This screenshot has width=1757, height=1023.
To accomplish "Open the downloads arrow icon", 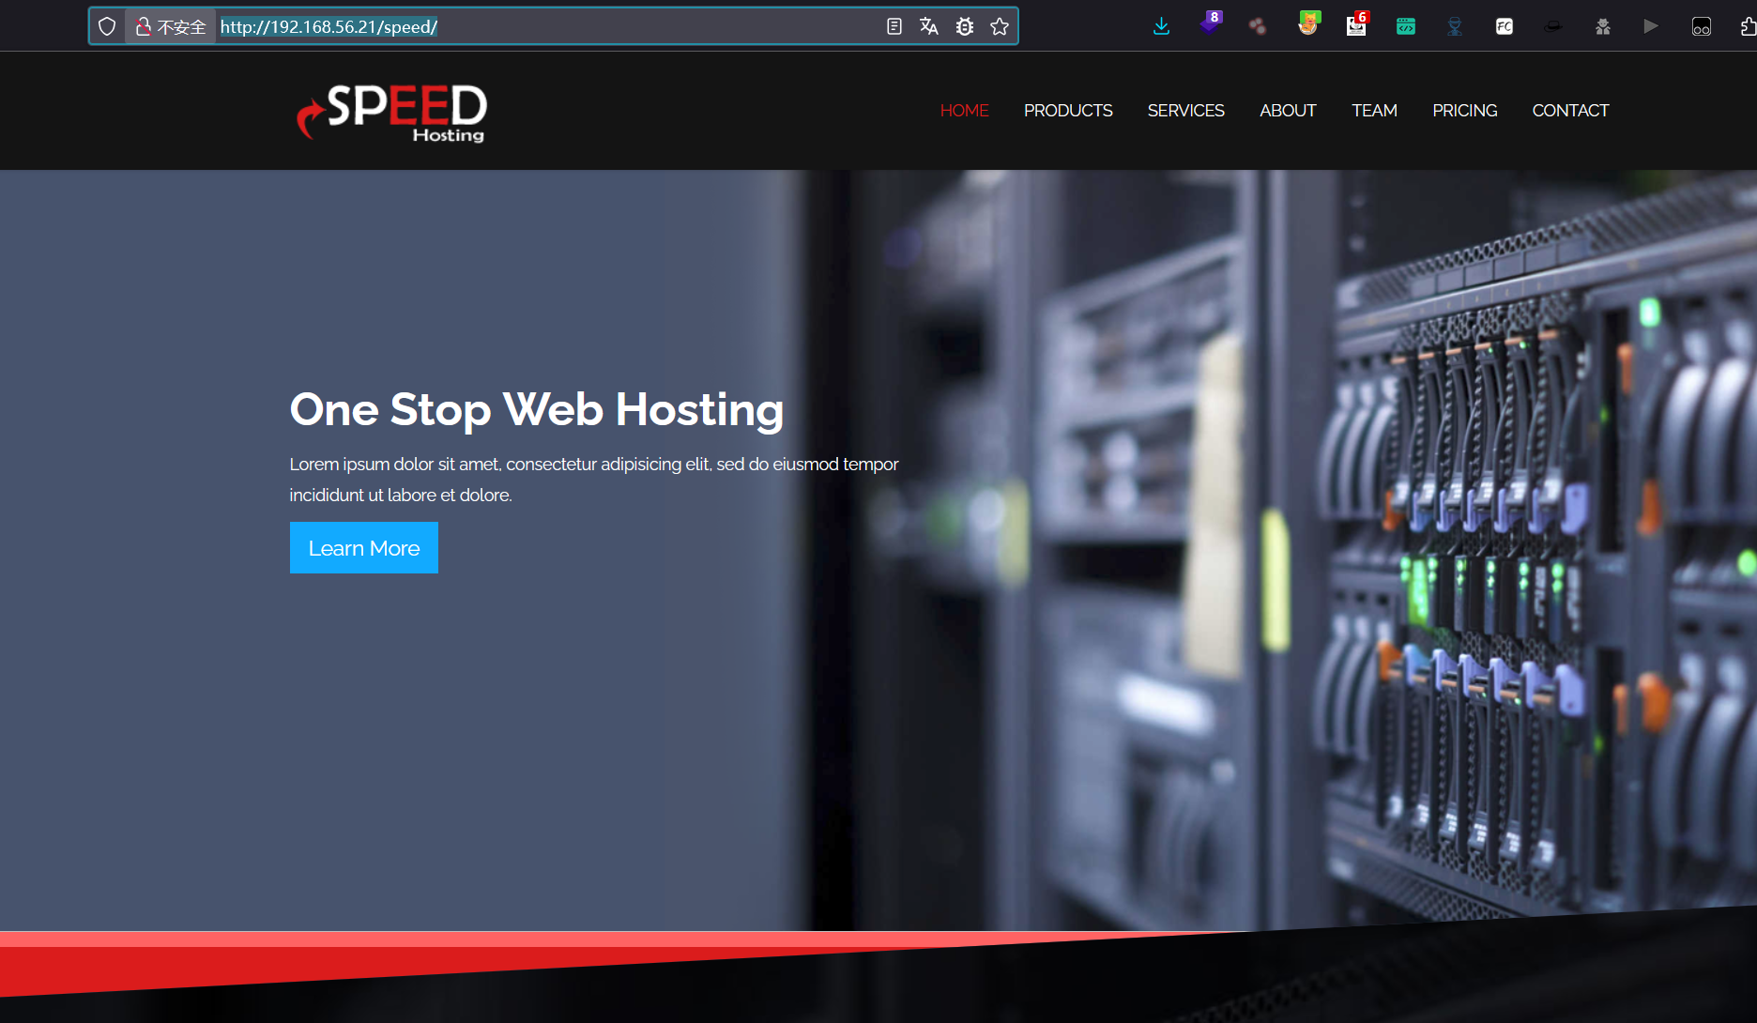I will (x=1161, y=26).
